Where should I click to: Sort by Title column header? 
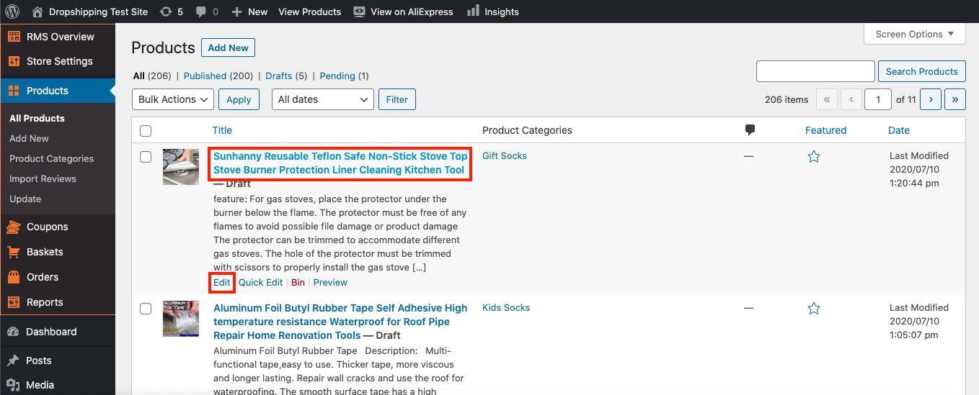click(222, 130)
